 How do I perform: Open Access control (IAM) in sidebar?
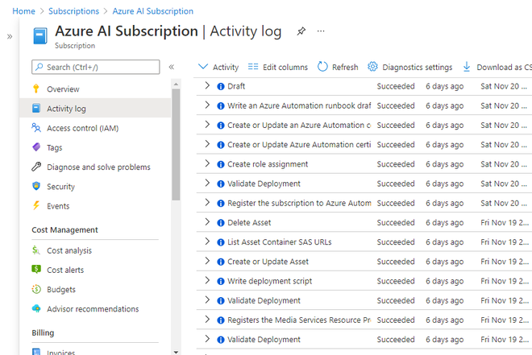click(x=83, y=128)
